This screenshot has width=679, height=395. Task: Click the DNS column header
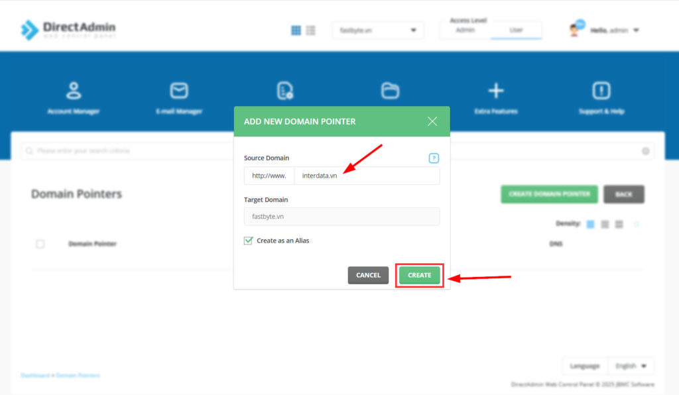pos(556,244)
